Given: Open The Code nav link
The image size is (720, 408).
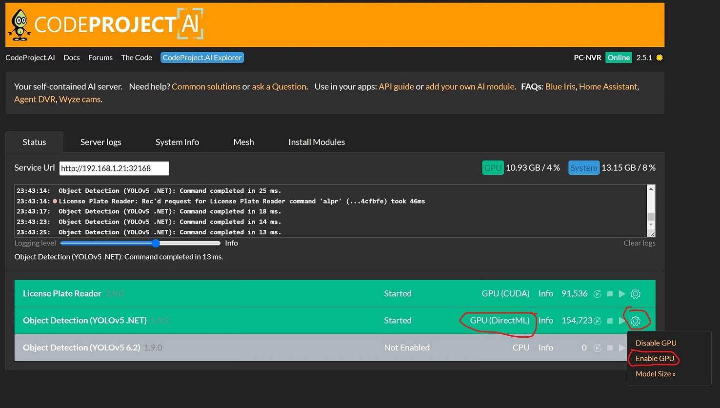Looking at the screenshot, I should pyautogui.click(x=137, y=58).
